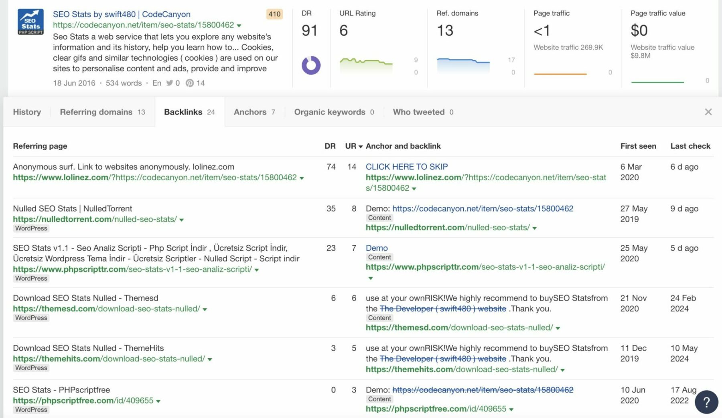This screenshot has width=722, height=418.
Task: Click the Pinterest share count icon
Action: tap(190, 83)
